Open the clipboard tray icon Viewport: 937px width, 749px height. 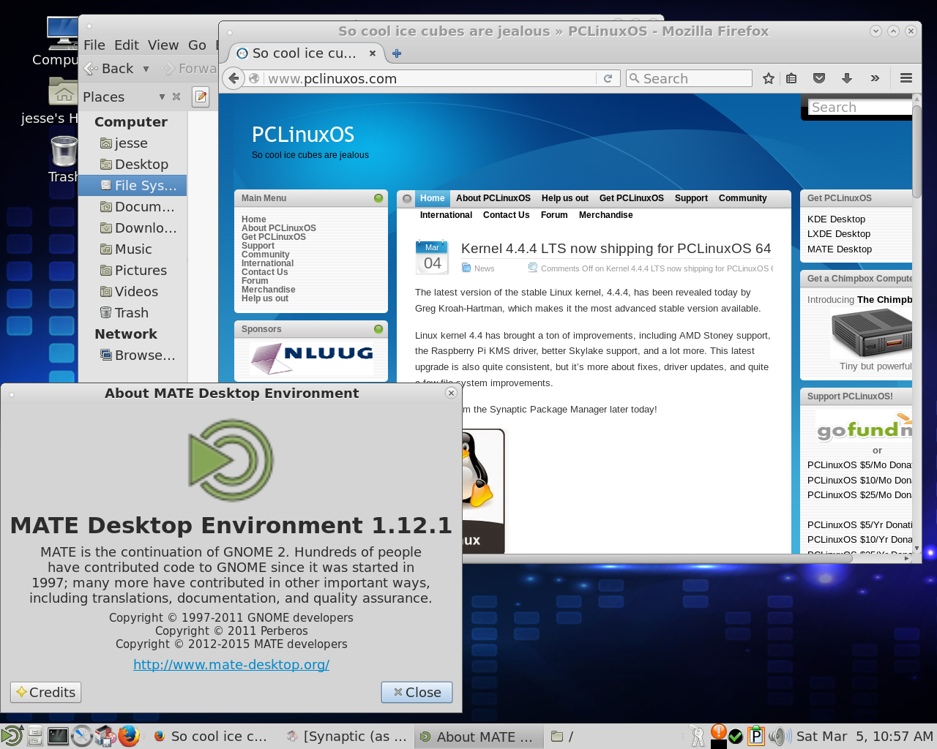pyautogui.click(x=755, y=737)
